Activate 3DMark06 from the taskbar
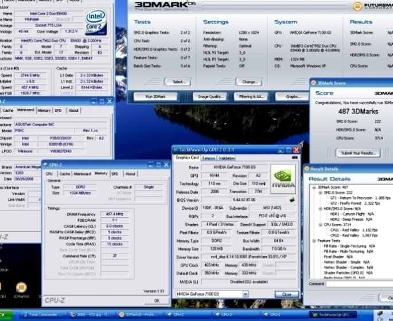This screenshot has height=321, width=393. coord(141,315)
